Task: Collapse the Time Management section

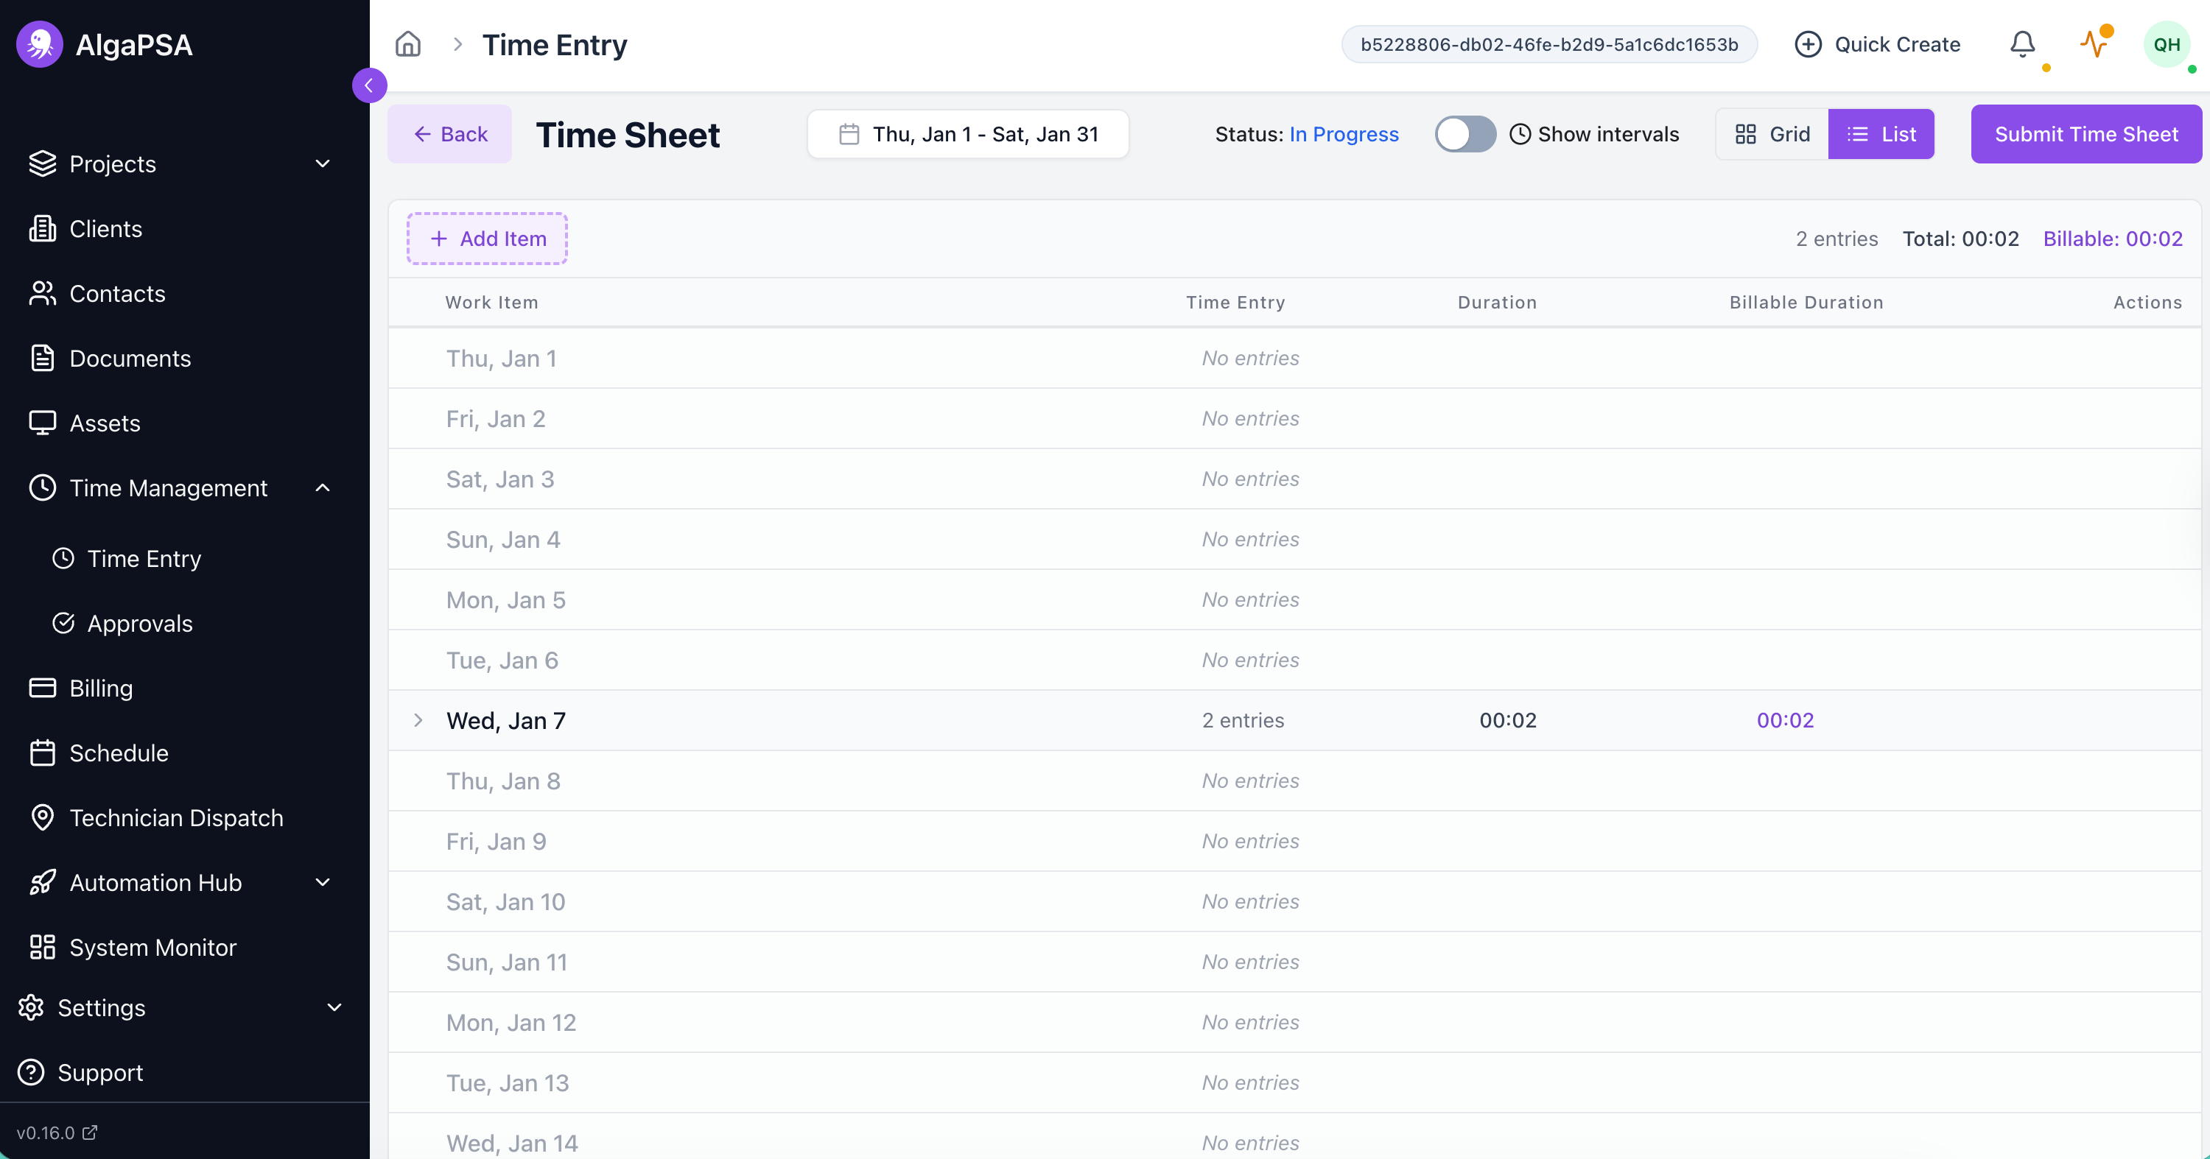Action: [x=322, y=487]
